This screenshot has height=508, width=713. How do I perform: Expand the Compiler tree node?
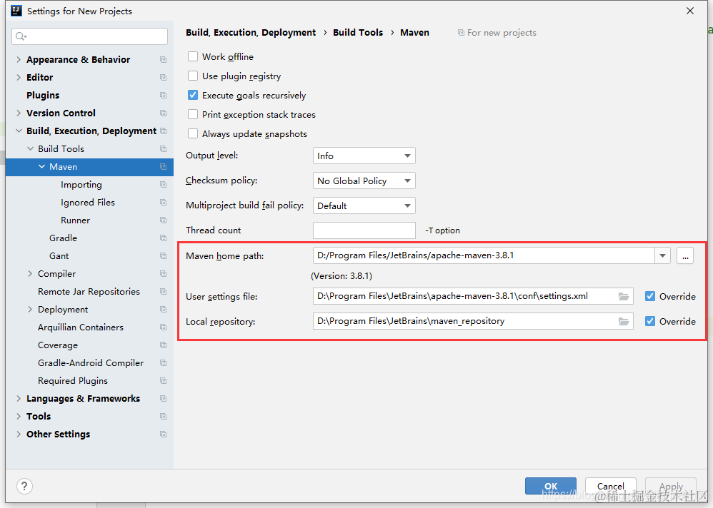30,274
